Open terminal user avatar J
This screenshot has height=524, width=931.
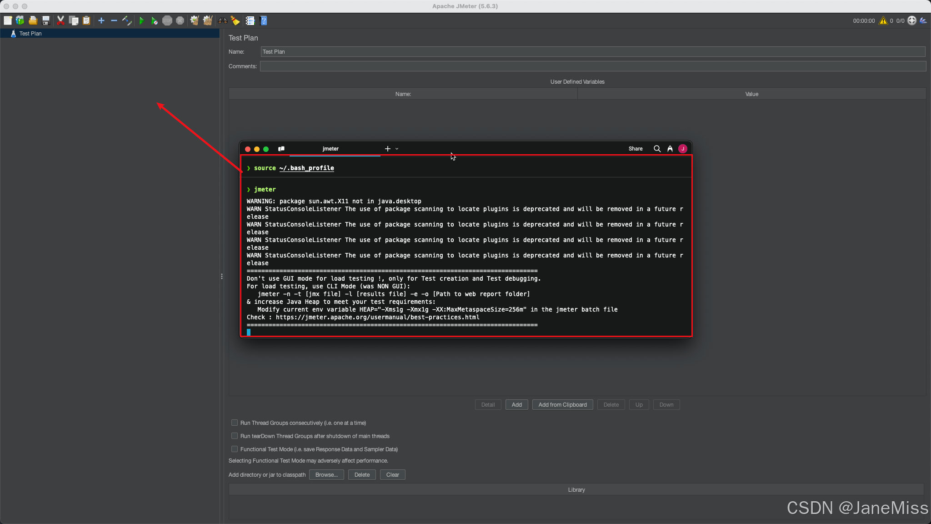683,149
